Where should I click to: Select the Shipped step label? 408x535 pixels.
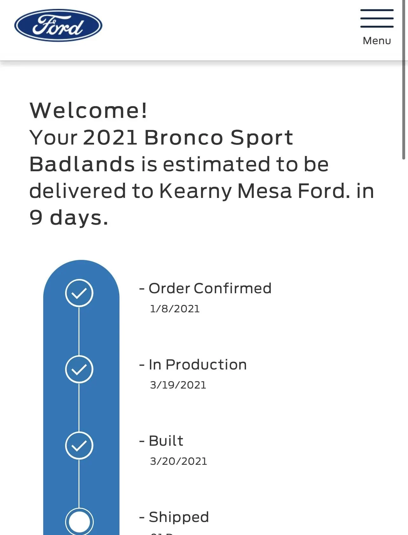[179, 517]
